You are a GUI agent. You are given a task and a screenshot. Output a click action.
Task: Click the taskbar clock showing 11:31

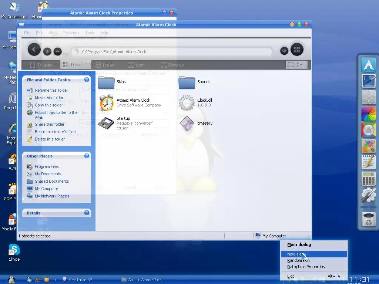pos(360,280)
